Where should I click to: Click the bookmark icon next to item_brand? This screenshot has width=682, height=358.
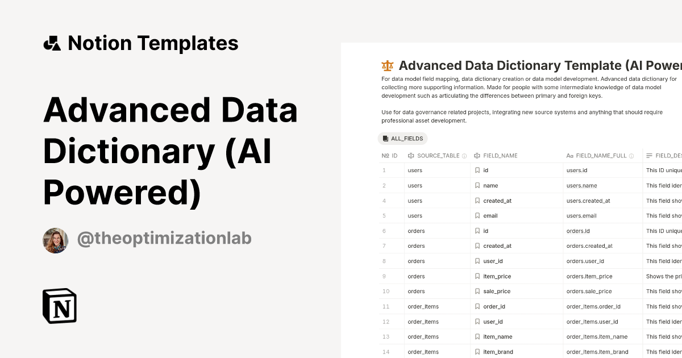tap(477, 352)
